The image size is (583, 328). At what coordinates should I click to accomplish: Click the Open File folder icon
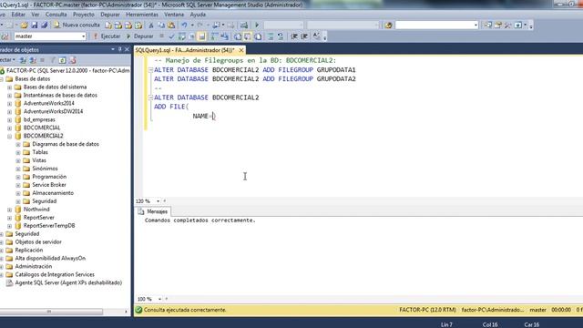[x=25, y=26]
